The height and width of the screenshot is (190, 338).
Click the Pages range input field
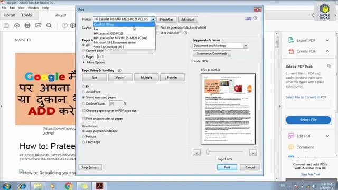(x=125, y=56)
